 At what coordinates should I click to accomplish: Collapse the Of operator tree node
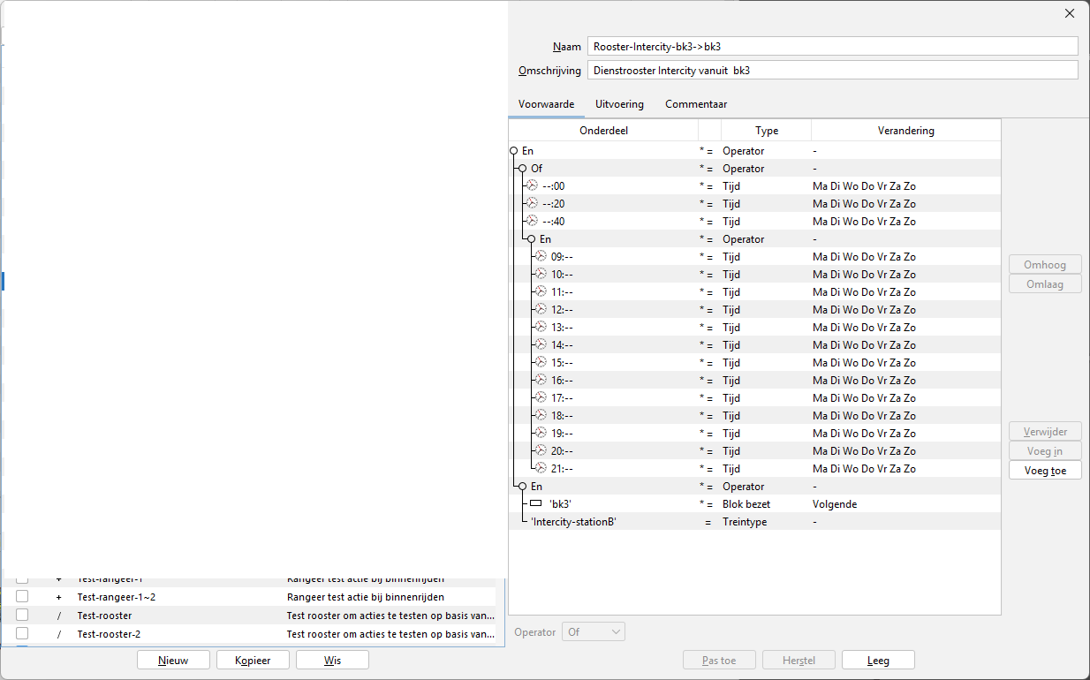tap(523, 169)
